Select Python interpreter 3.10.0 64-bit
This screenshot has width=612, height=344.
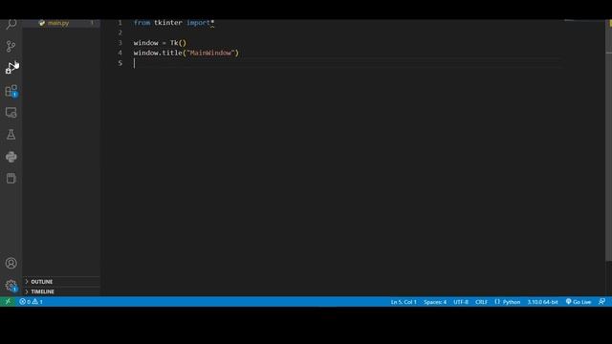pos(542,302)
